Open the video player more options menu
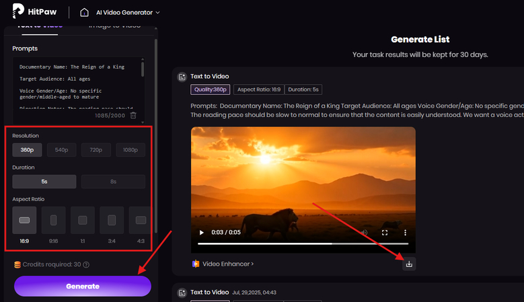The height and width of the screenshot is (302, 524). coord(405,233)
